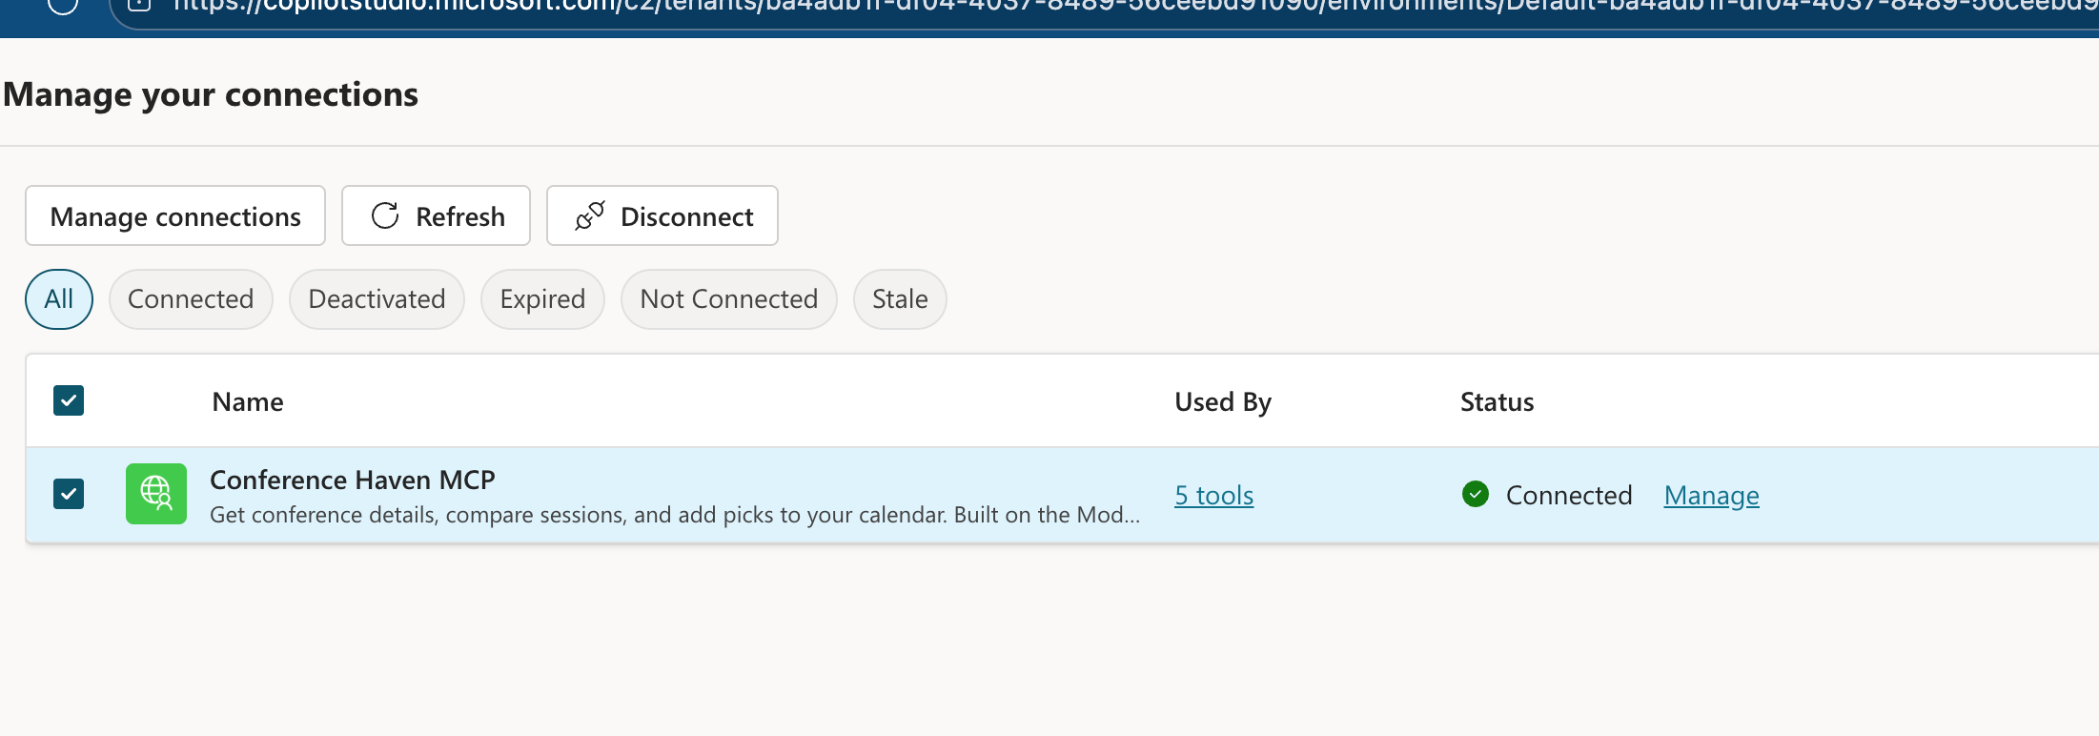
Task: Uncheck the Conference Haven MCP row checkbox
Action: pyautogui.click(x=69, y=494)
